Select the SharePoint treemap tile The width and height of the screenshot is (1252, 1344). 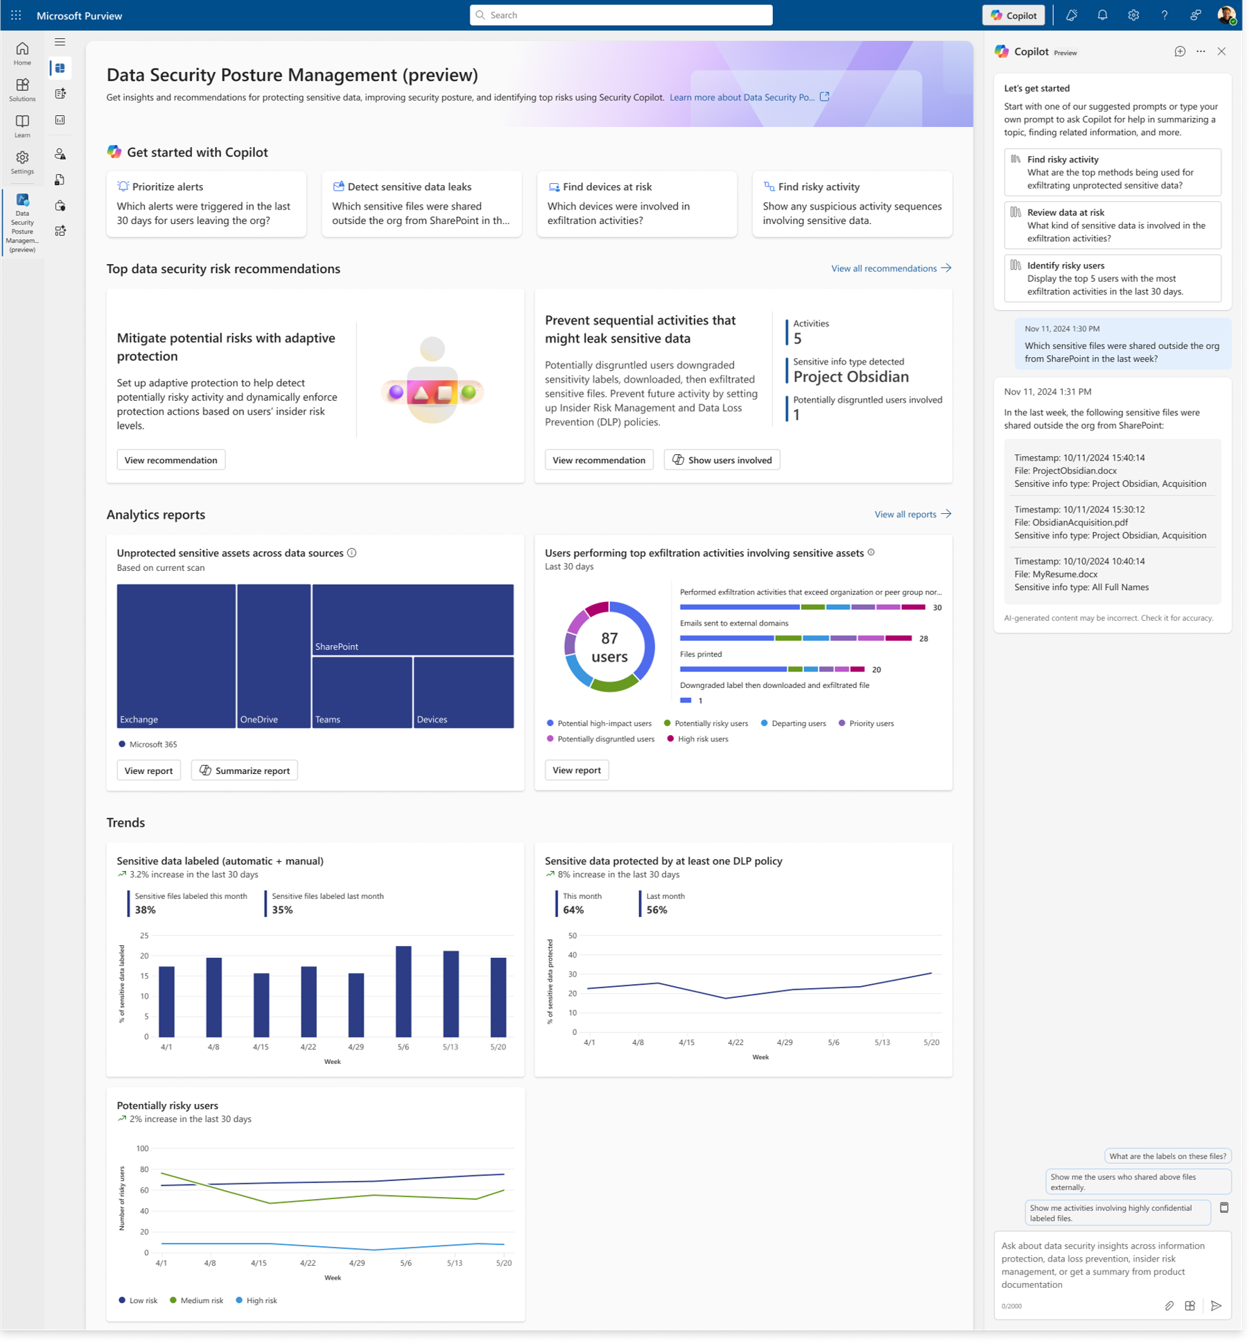tap(412, 619)
